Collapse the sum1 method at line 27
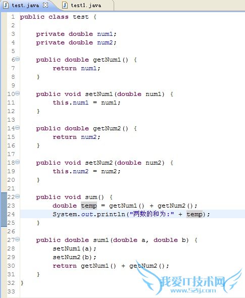245x298 pixels. (x=17, y=239)
